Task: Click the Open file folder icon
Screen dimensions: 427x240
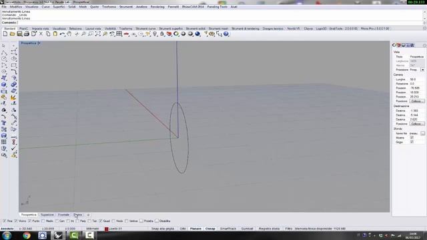Action: point(12,34)
